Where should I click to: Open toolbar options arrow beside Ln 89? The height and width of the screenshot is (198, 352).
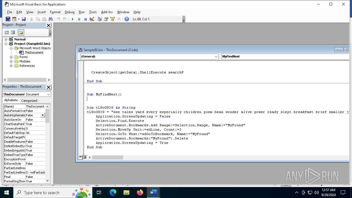point(184,19)
